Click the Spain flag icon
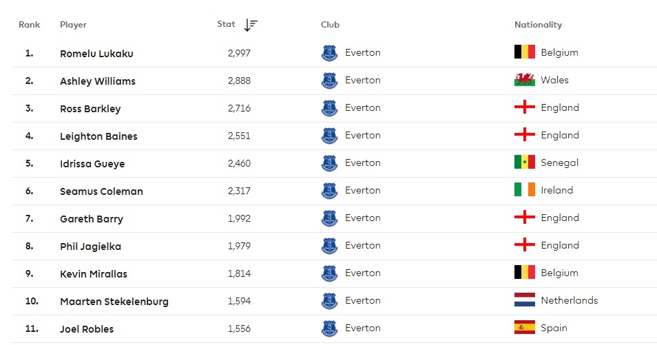 click(525, 328)
